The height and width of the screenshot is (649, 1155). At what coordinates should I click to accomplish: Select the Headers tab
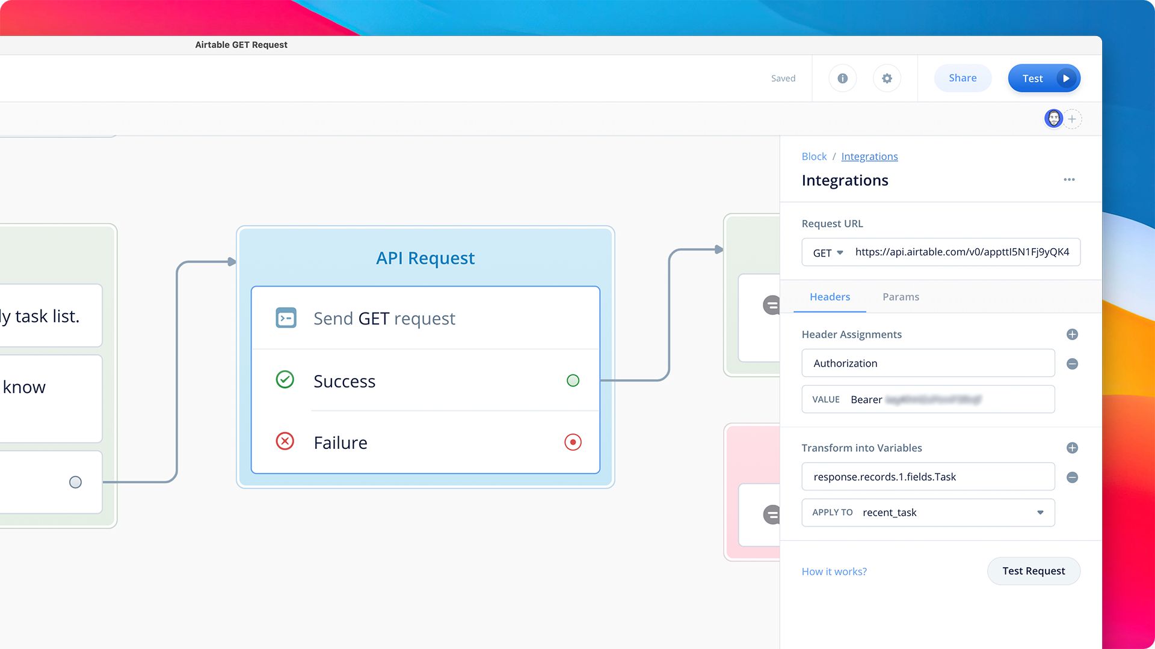click(830, 296)
